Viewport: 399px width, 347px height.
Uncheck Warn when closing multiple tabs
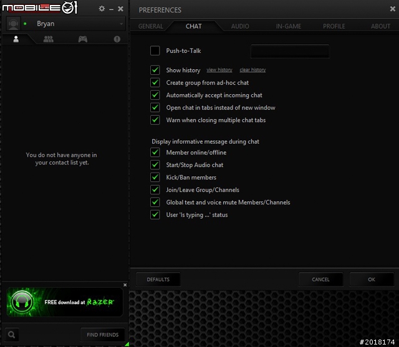(155, 120)
